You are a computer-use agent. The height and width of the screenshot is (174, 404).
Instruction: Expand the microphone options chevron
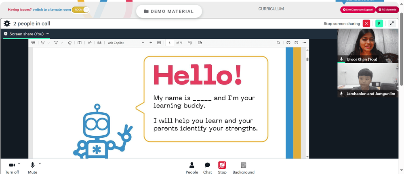pyautogui.click(x=40, y=163)
